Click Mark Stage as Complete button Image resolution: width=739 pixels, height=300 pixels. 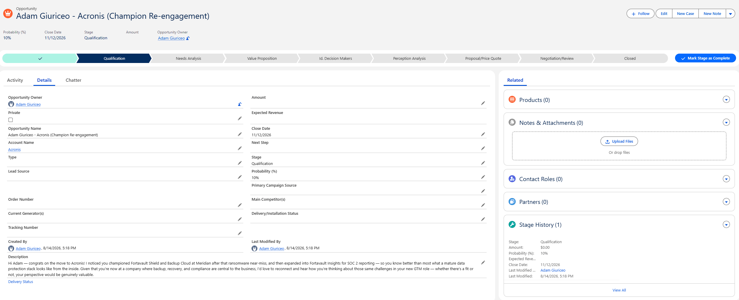click(x=705, y=58)
